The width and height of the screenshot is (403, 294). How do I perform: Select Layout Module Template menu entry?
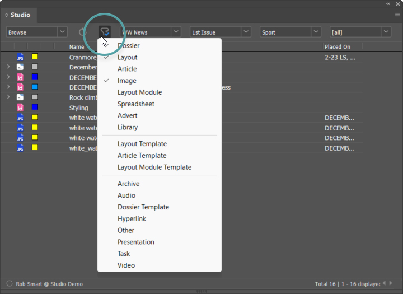[x=160, y=167]
